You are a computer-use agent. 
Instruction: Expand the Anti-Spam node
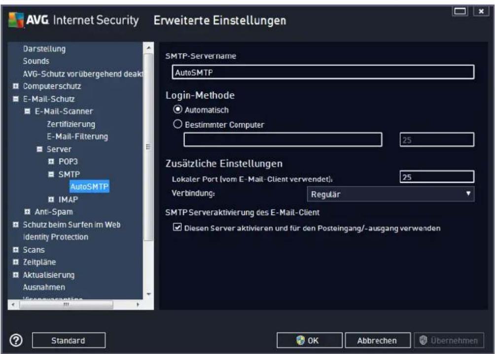(28, 212)
